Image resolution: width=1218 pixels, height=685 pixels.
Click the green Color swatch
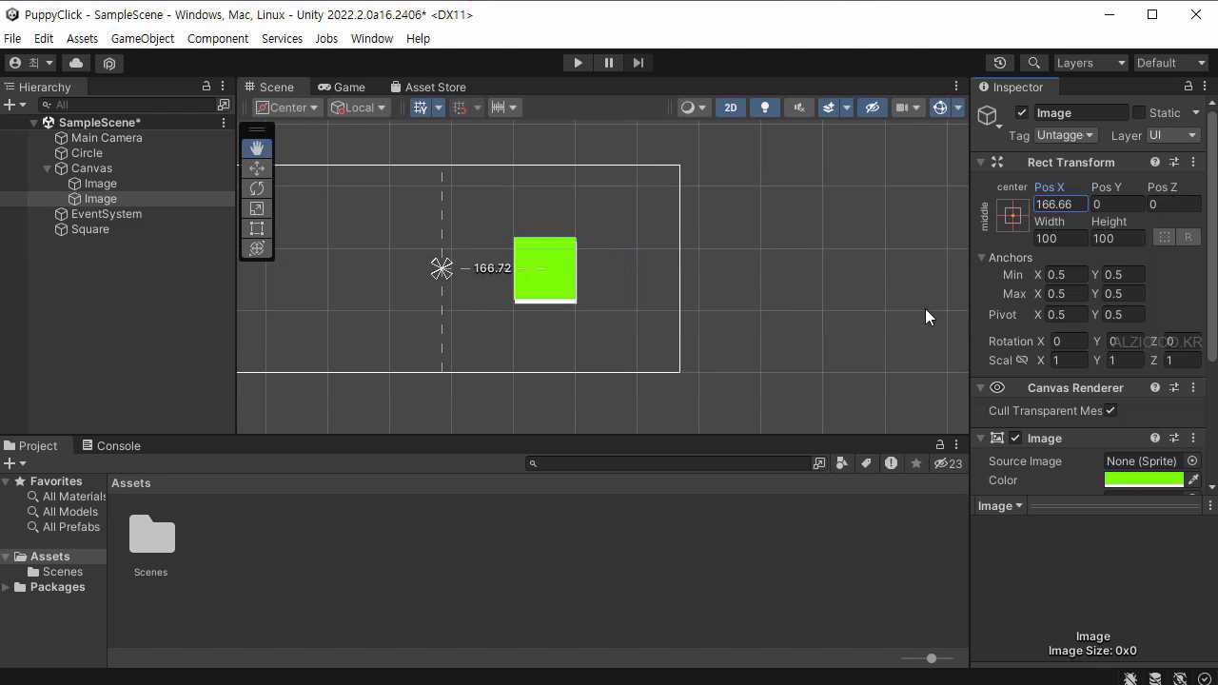[x=1144, y=480]
